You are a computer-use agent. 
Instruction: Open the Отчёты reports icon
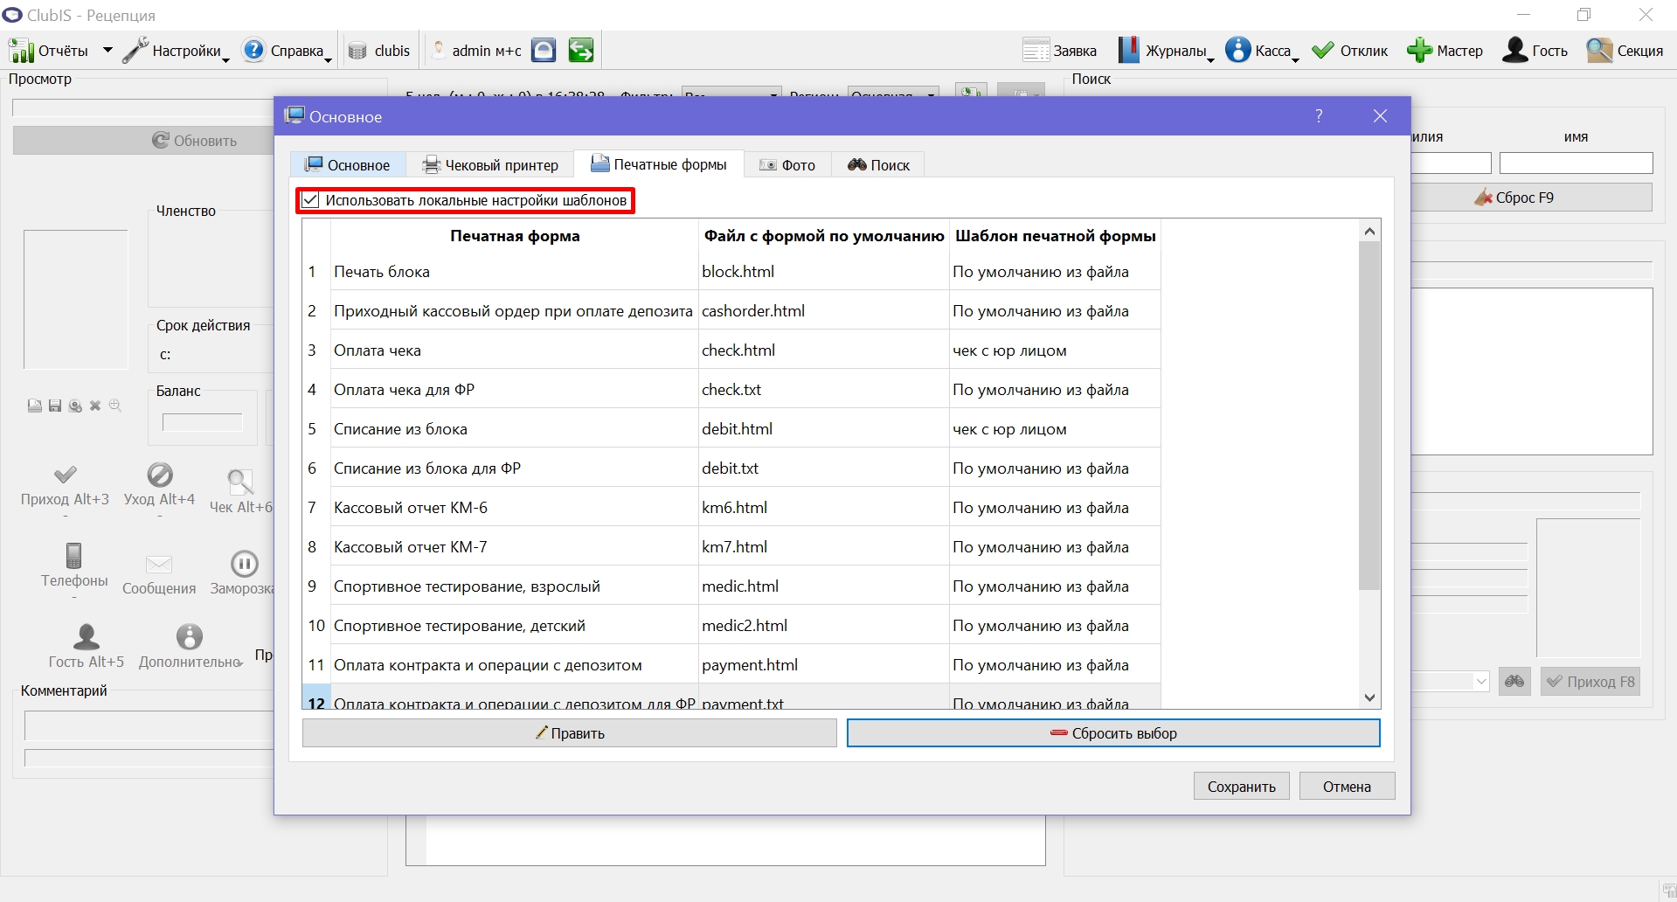click(x=21, y=51)
